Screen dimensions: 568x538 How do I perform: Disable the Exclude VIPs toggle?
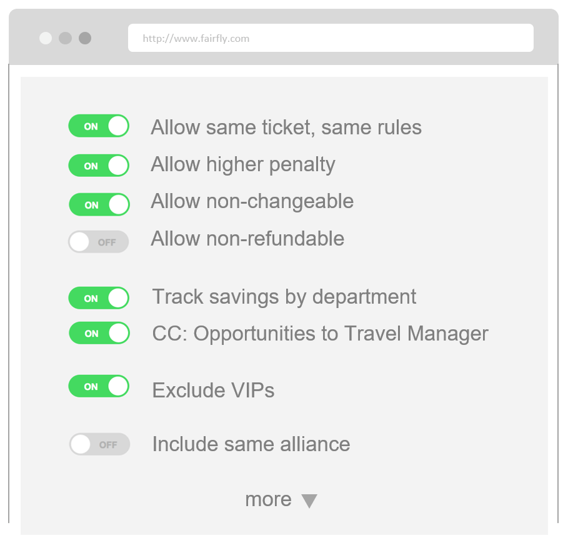coord(99,386)
